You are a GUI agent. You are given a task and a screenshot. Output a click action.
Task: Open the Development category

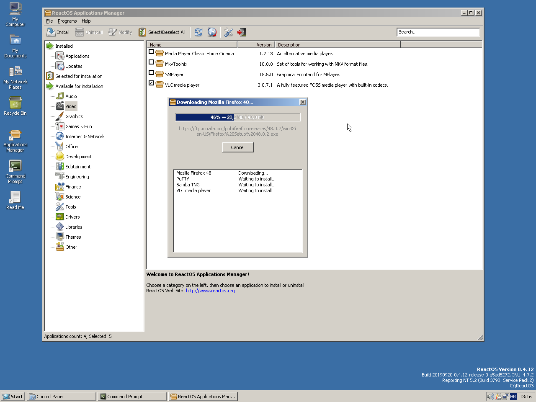[78, 157]
